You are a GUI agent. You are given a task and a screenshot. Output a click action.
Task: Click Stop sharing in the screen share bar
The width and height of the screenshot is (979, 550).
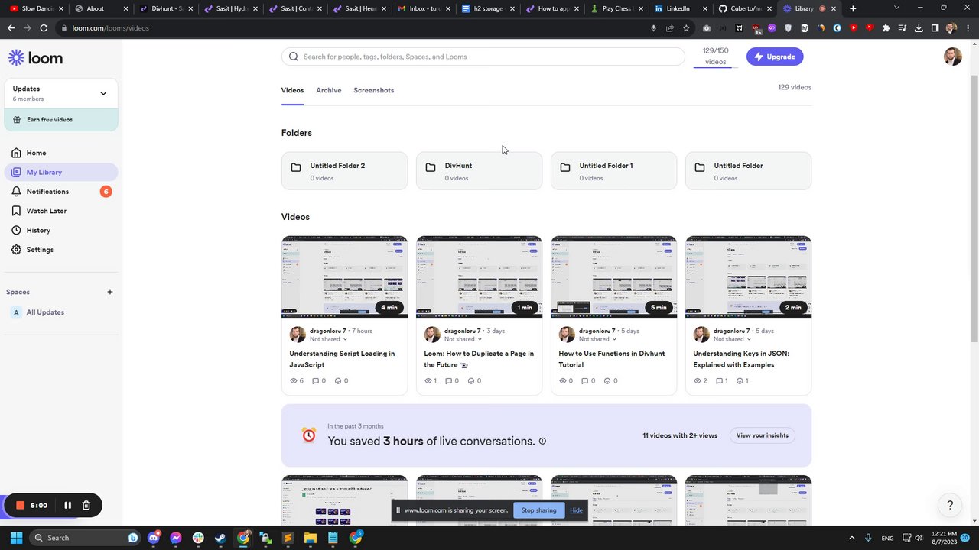539,510
